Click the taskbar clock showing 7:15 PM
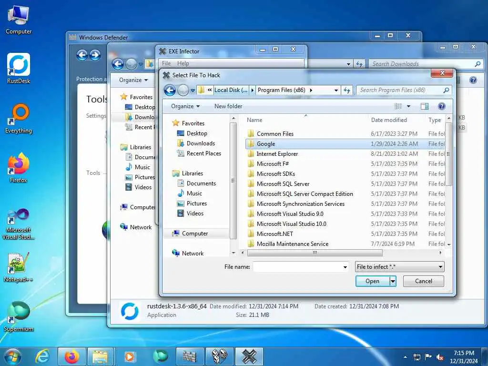488x366 pixels. [464, 357]
